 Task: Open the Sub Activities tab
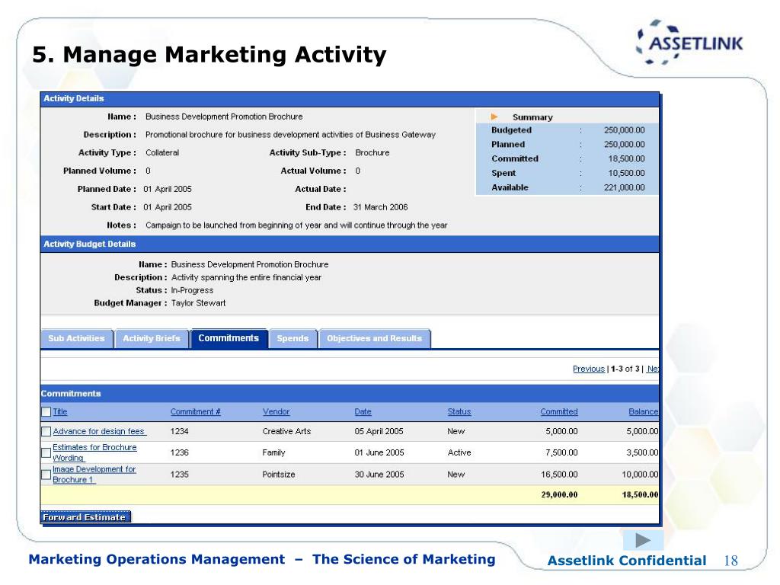(77, 339)
